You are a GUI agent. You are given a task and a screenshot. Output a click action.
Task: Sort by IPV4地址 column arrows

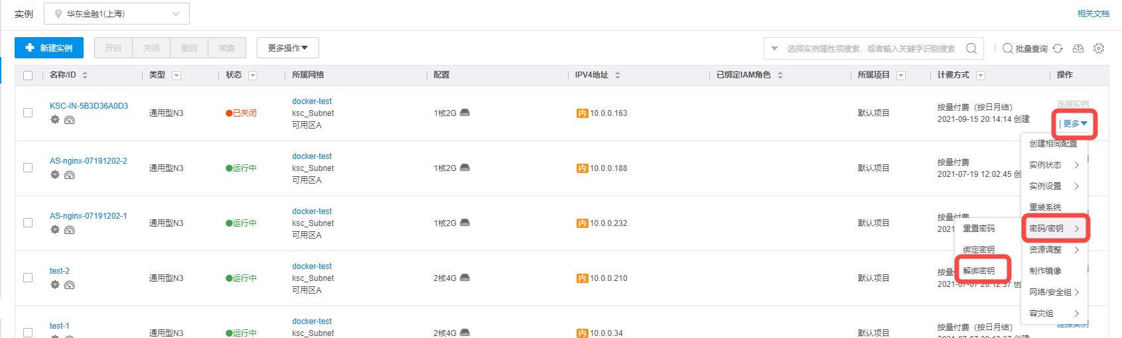pyautogui.click(x=618, y=76)
